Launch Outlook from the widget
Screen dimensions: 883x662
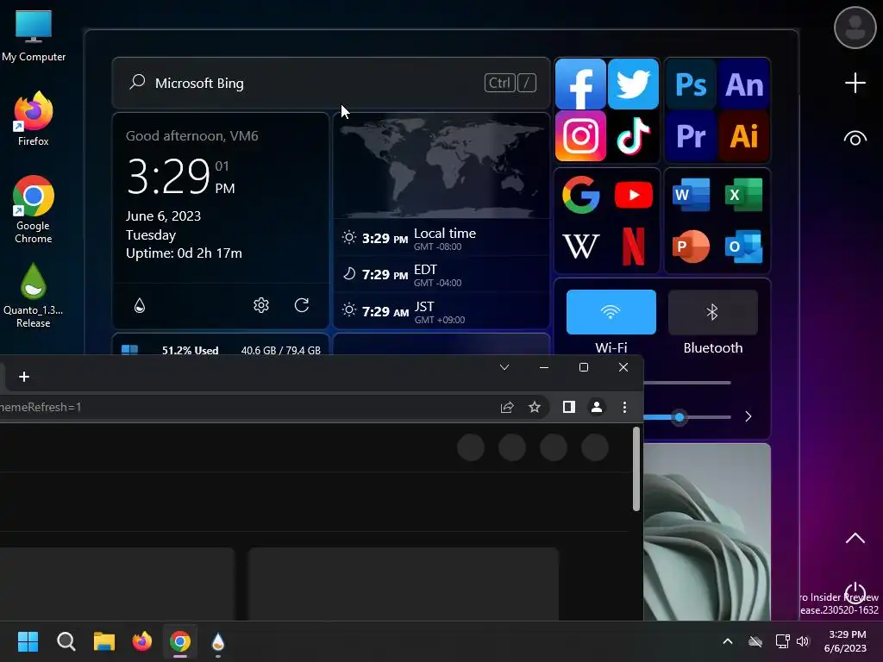pyautogui.click(x=744, y=246)
